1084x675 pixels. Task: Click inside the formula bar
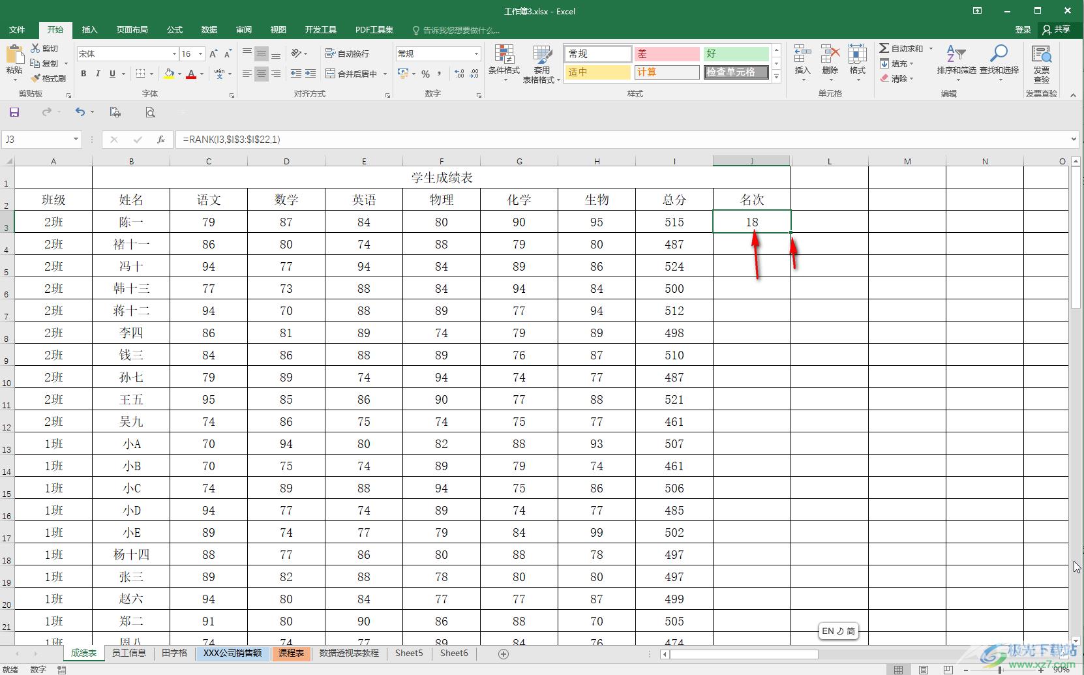[623, 139]
